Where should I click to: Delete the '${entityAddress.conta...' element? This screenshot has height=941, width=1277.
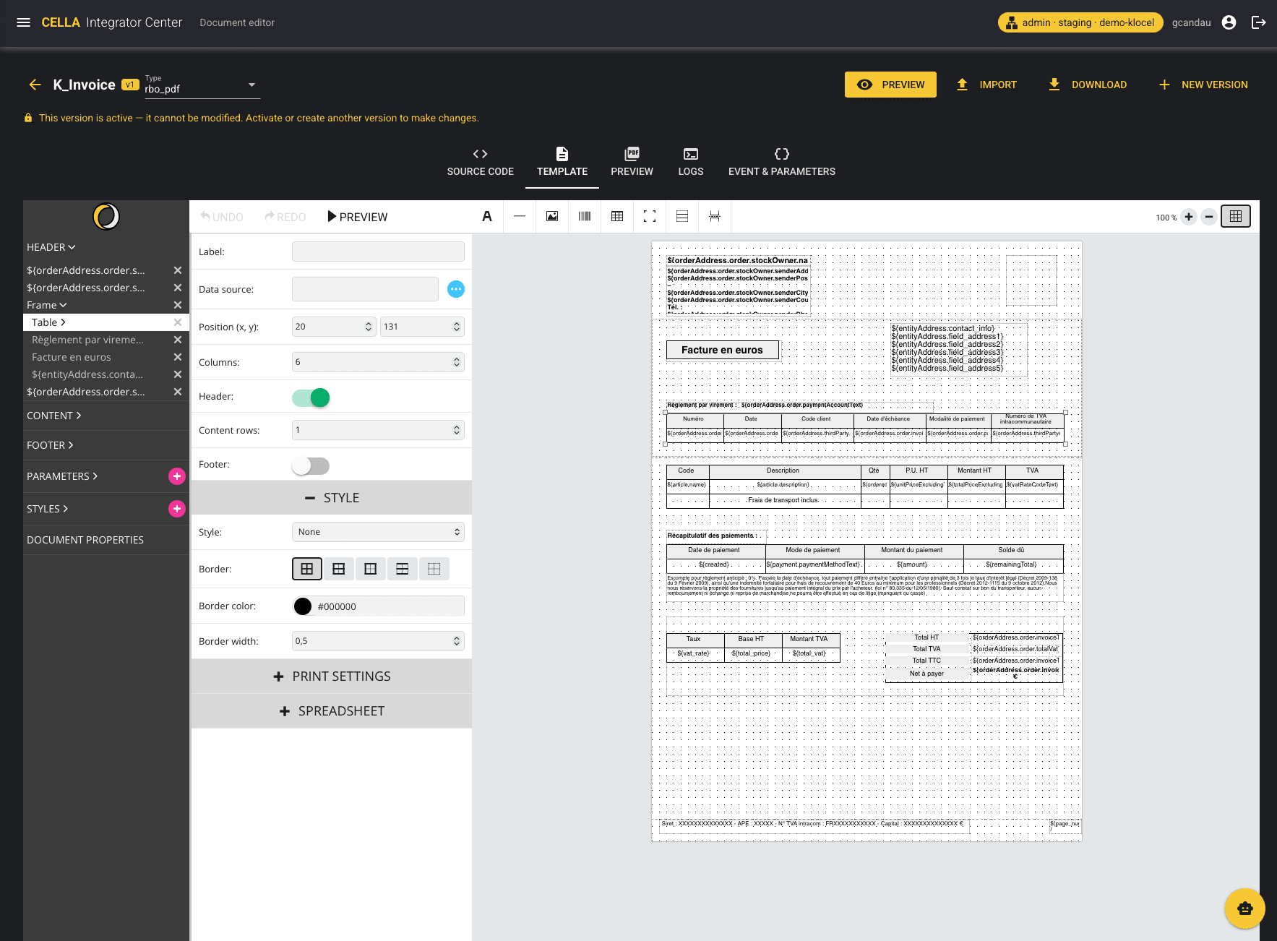click(178, 374)
